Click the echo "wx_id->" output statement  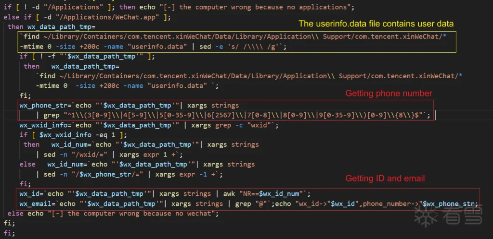[303, 203]
